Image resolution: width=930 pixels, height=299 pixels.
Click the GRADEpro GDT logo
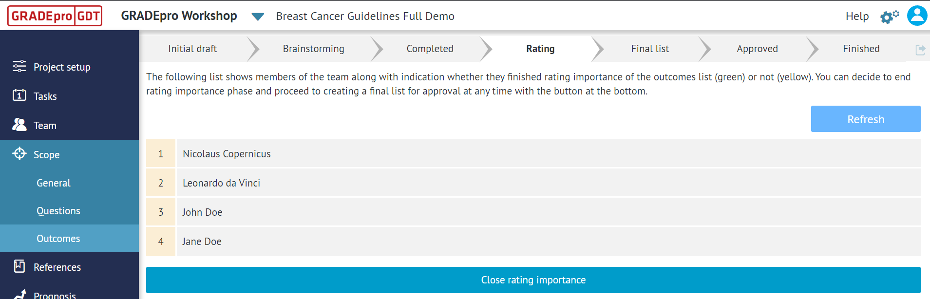pos(54,16)
